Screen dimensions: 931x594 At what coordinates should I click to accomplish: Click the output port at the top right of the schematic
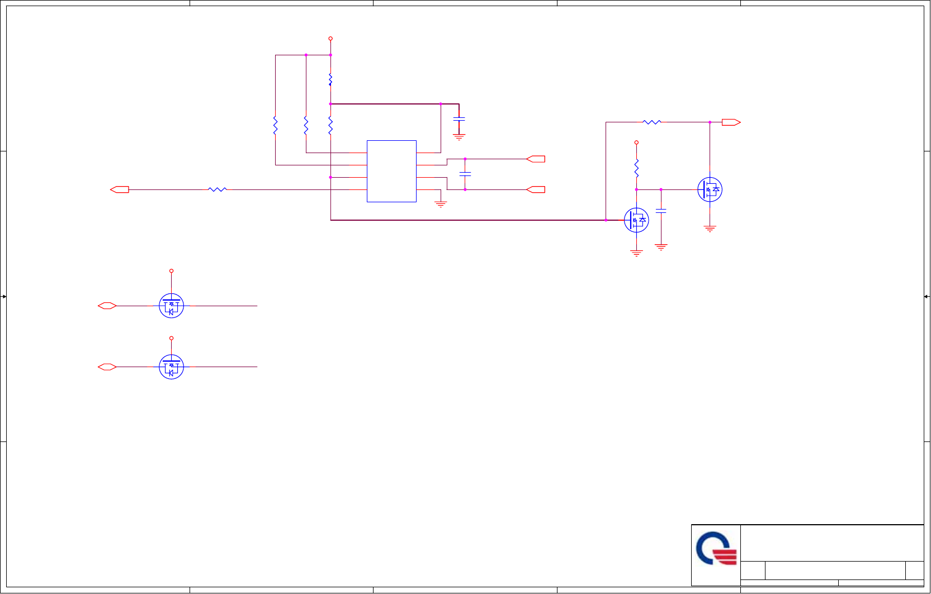tap(731, 122)
